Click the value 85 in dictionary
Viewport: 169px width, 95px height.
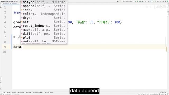pos(91,22)
